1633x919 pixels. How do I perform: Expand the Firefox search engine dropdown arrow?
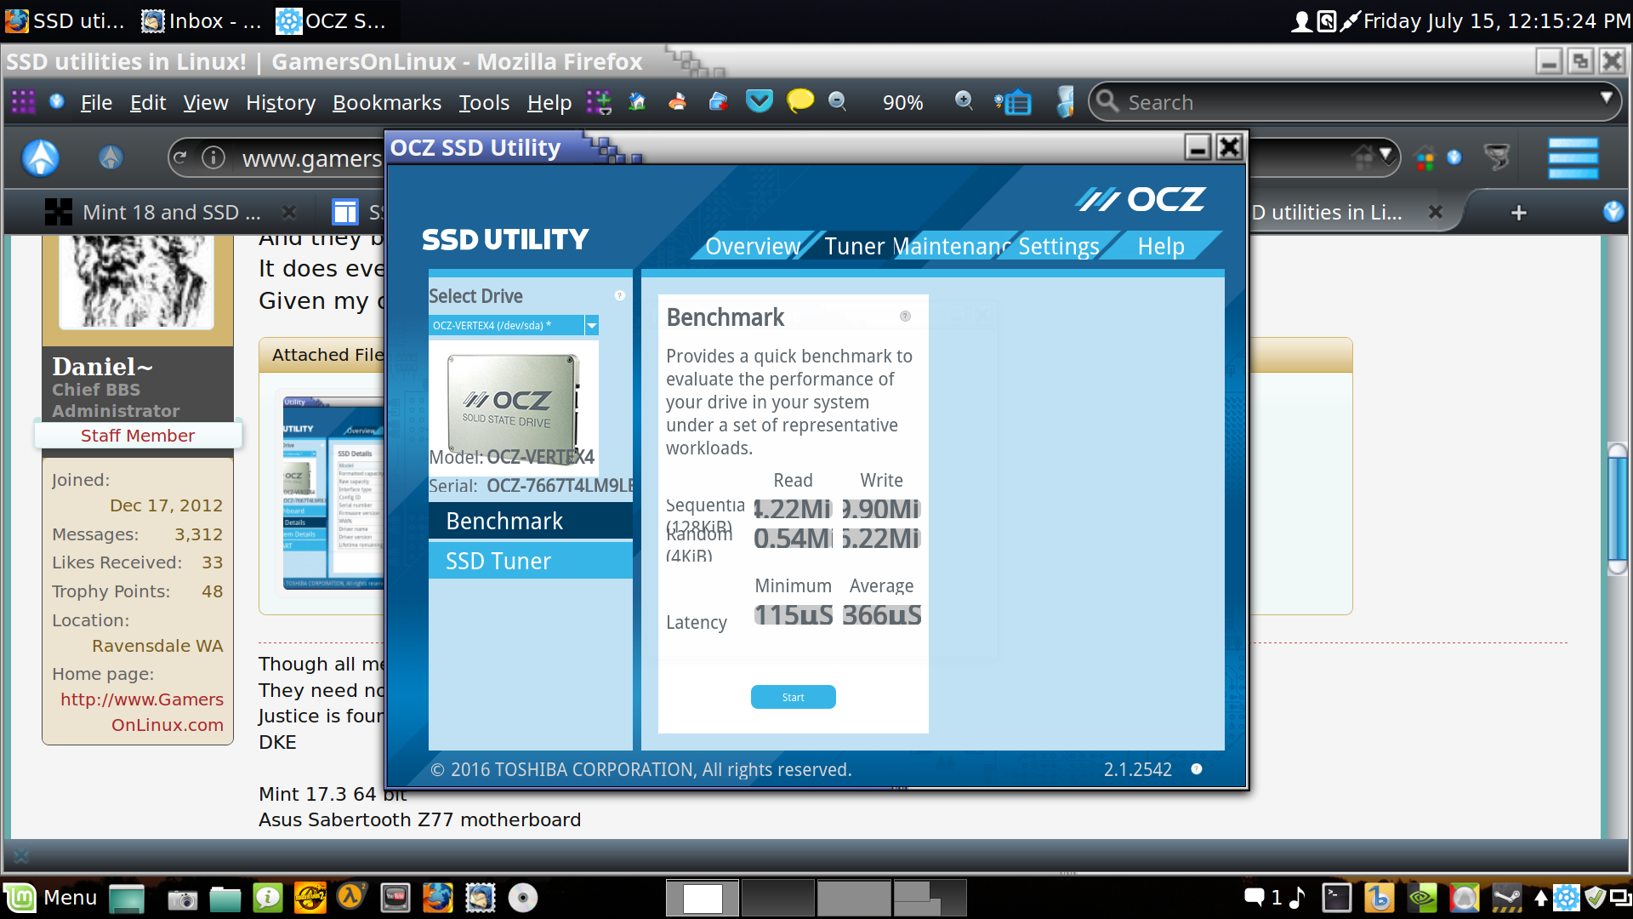point(1606,98)
